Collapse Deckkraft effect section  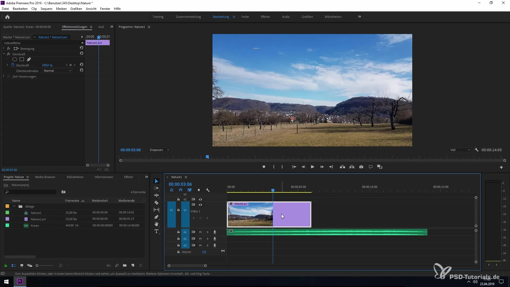(4, 54)
